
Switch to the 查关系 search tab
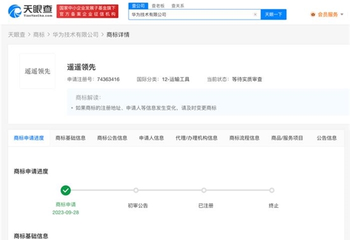point(178,6)
